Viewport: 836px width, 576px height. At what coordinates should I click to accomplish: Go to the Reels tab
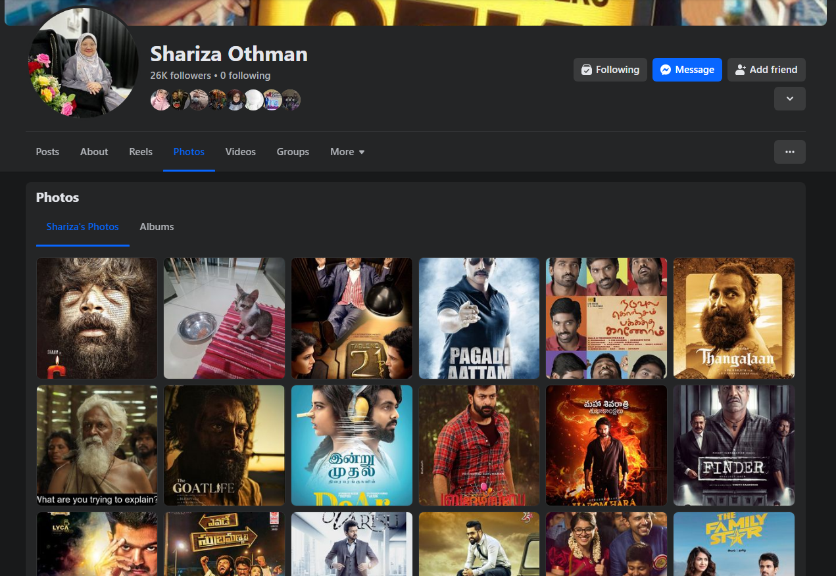coord(141,152)
